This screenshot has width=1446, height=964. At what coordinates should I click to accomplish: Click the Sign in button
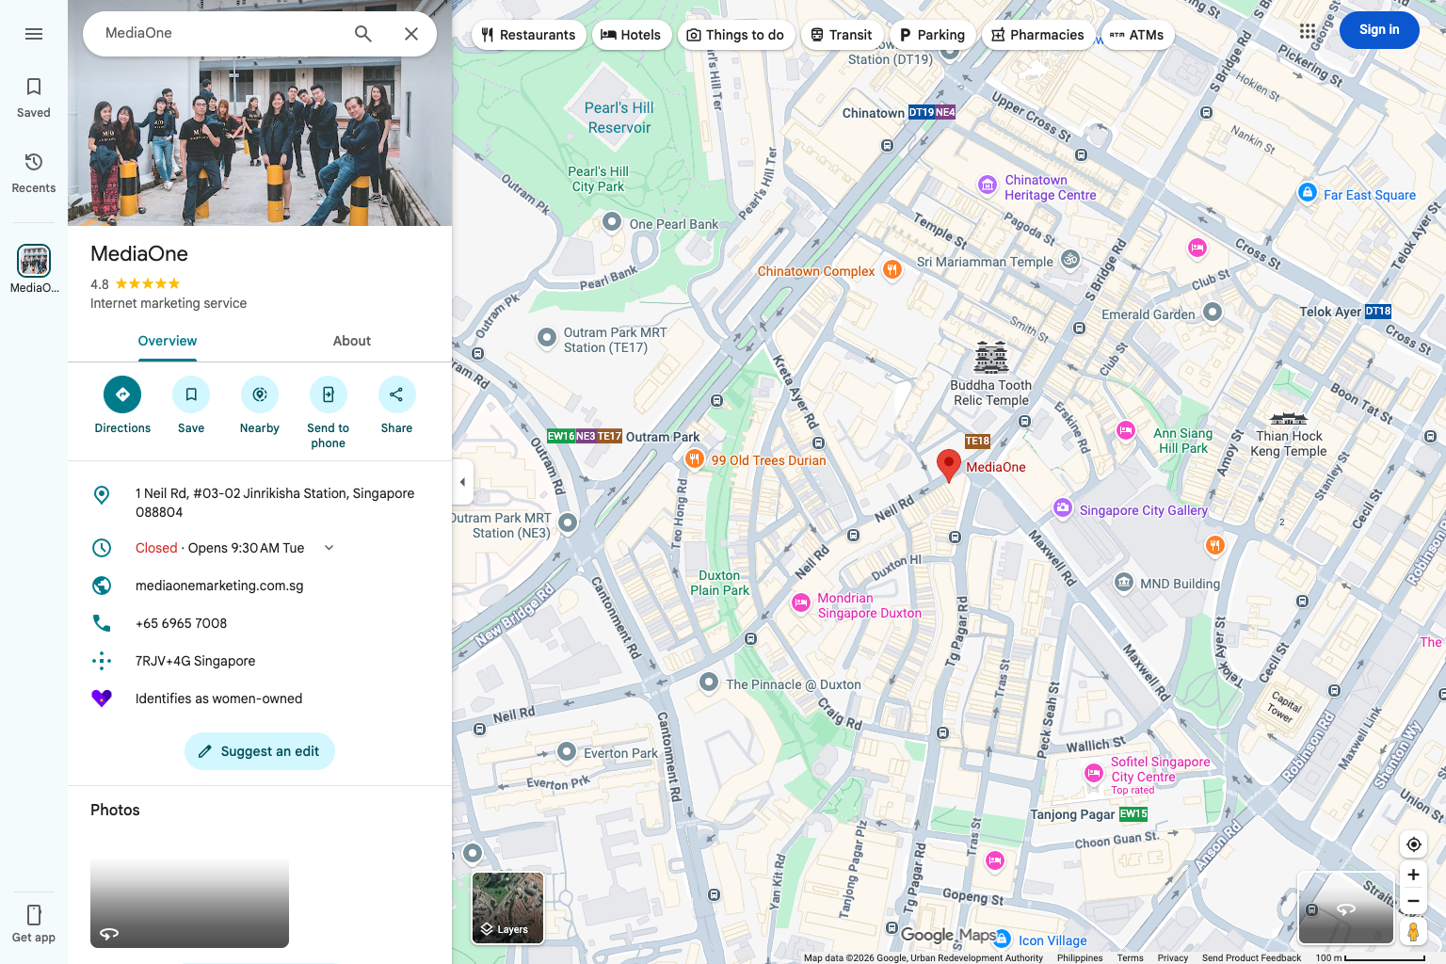point(1379,30)
